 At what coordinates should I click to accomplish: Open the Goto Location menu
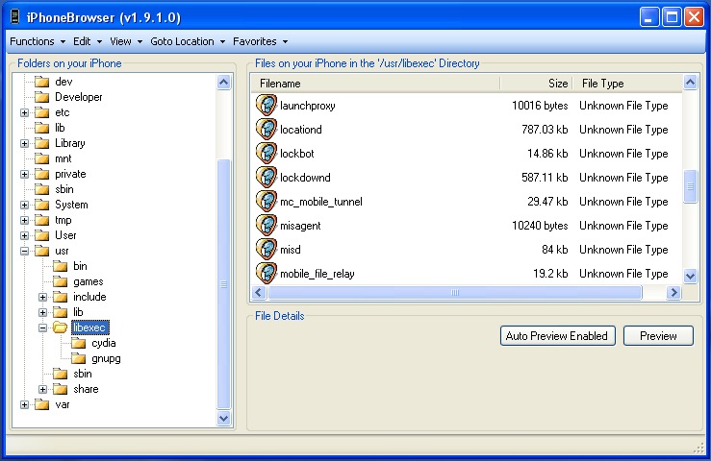187,41
